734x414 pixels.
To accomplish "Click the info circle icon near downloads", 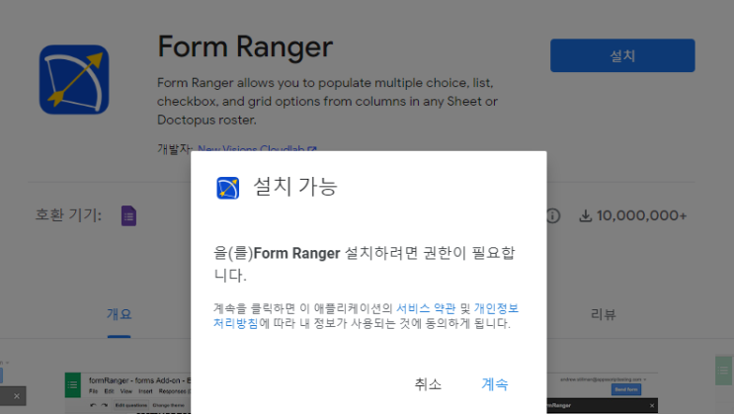I will (x=553, y=216).
